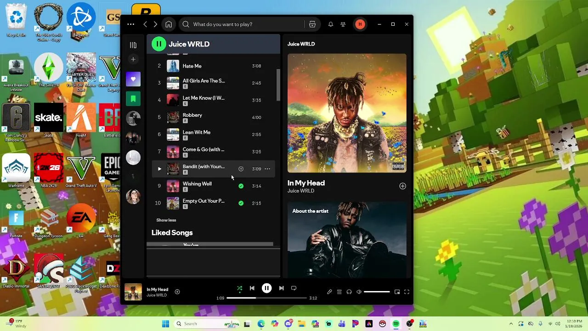The width and height of the screenshot is (588, 331).
Task: Open What's New notifications bell
Action: point(330,24)
